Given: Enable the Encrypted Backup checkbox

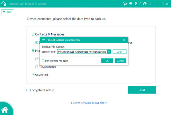Looking at the screenshot, I should tap(28, 90).
